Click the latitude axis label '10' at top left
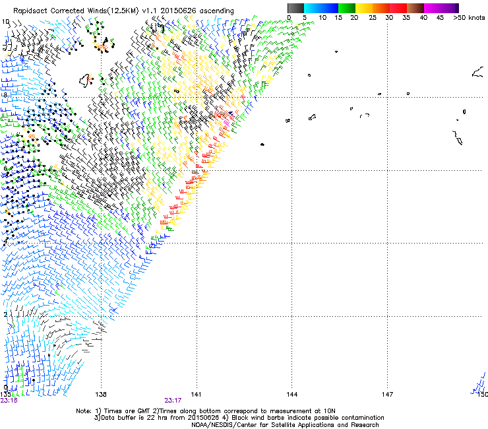 point(5,22)
